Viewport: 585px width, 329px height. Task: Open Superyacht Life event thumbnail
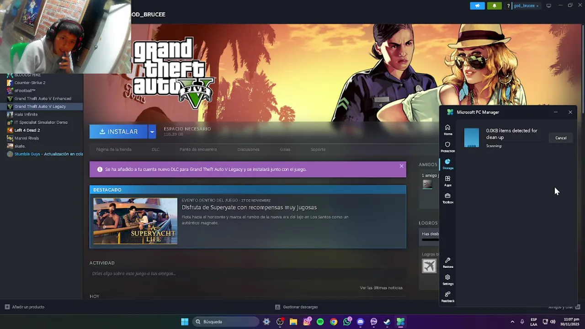tap(135, 221)
